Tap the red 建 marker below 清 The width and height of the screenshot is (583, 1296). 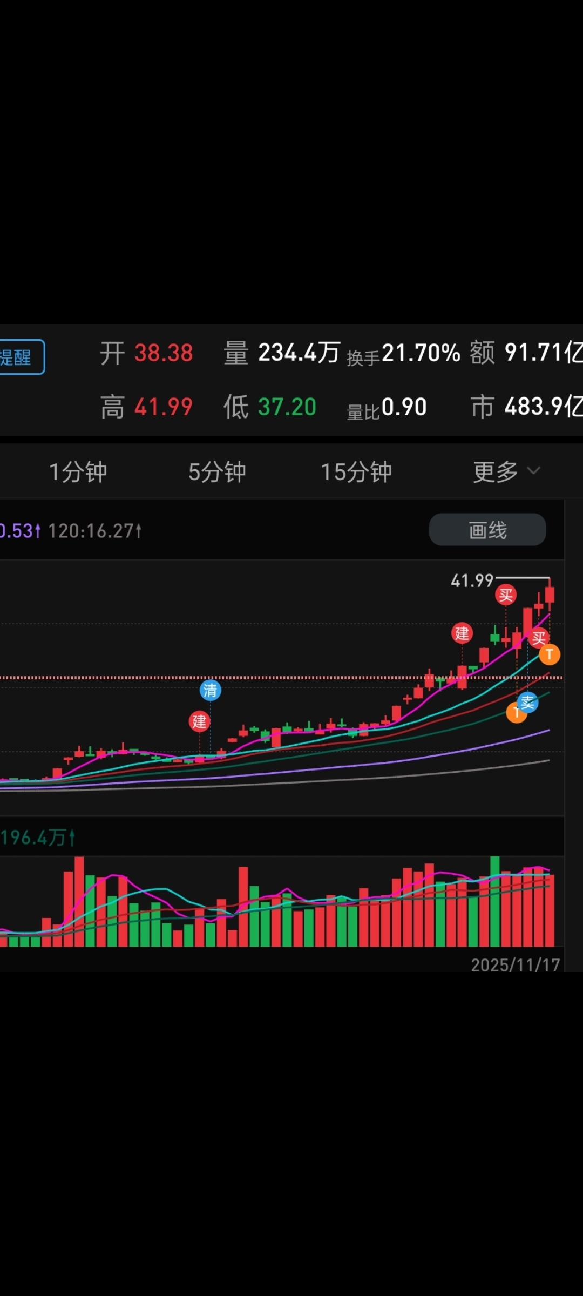[x=199, y=721]
